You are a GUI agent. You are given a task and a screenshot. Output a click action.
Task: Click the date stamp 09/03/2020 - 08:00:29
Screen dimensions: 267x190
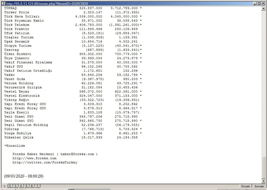coord(24,176)
